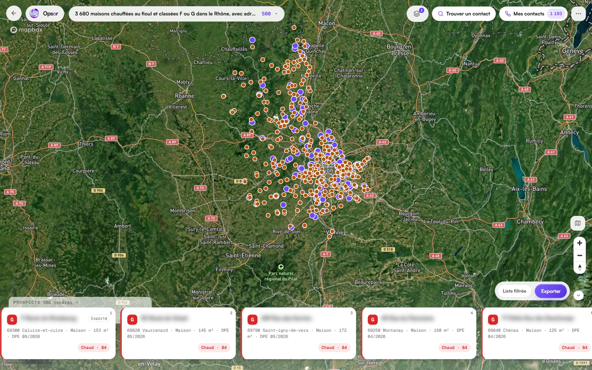This screenshot has width=592, height=370.
Task: Click the G rating badge on Montanay card
Action: click(373, 319)
